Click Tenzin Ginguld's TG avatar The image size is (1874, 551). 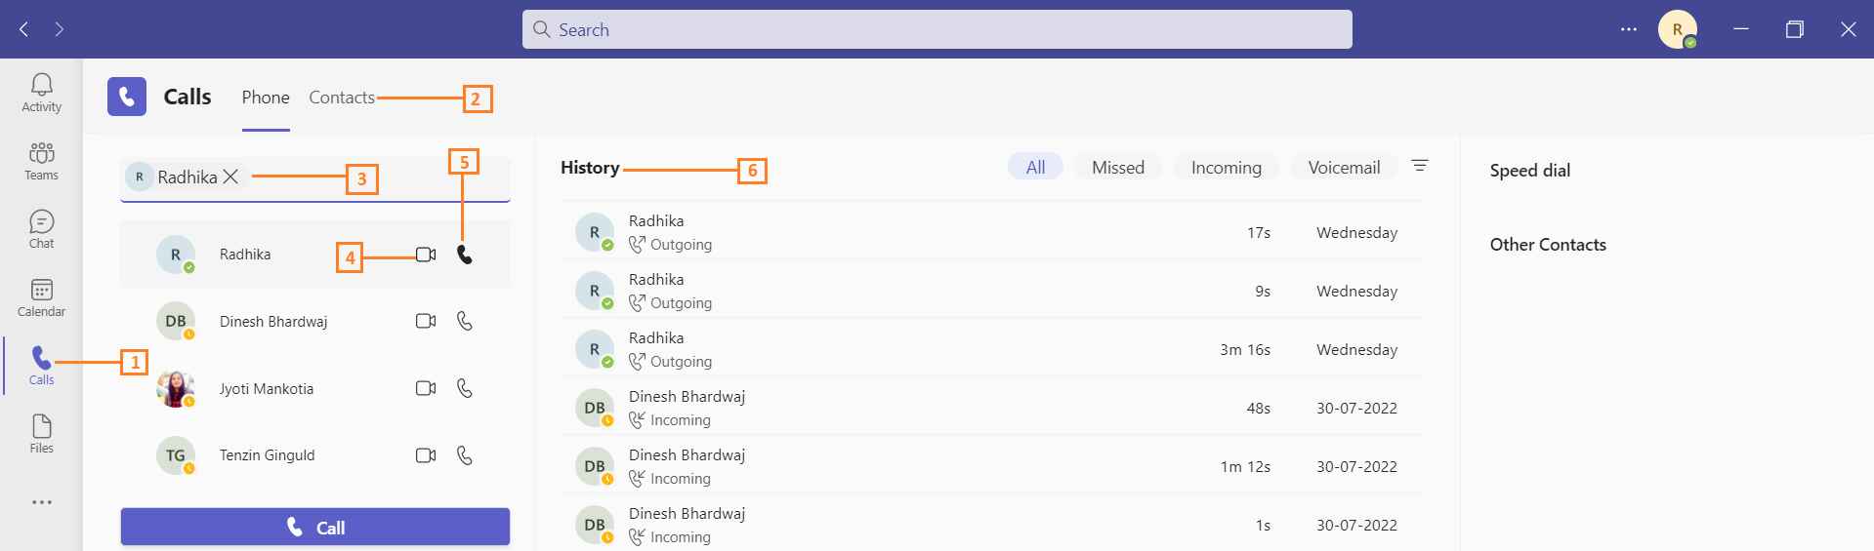tap(176, 455)
